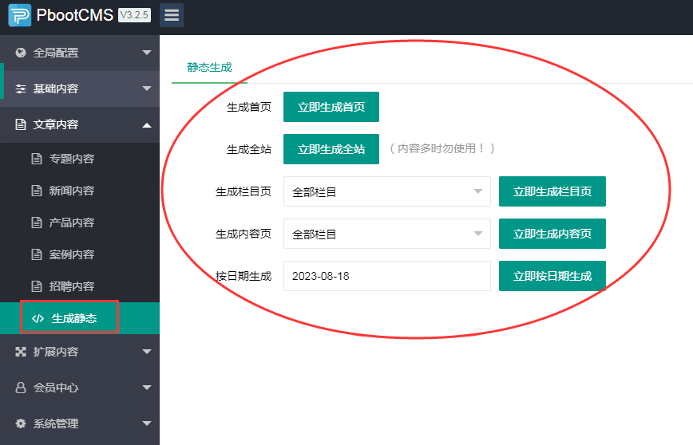The height and width of the screenshot is (445, 693).
Task: Click the 按日期生成 date input field
Action: coord(386,276)
